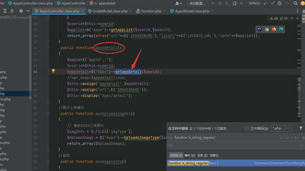Image resolution: width=305 pixels, height=171 pixels.
Task: Open project panel settings gear icon
Action: click(21, 11)
